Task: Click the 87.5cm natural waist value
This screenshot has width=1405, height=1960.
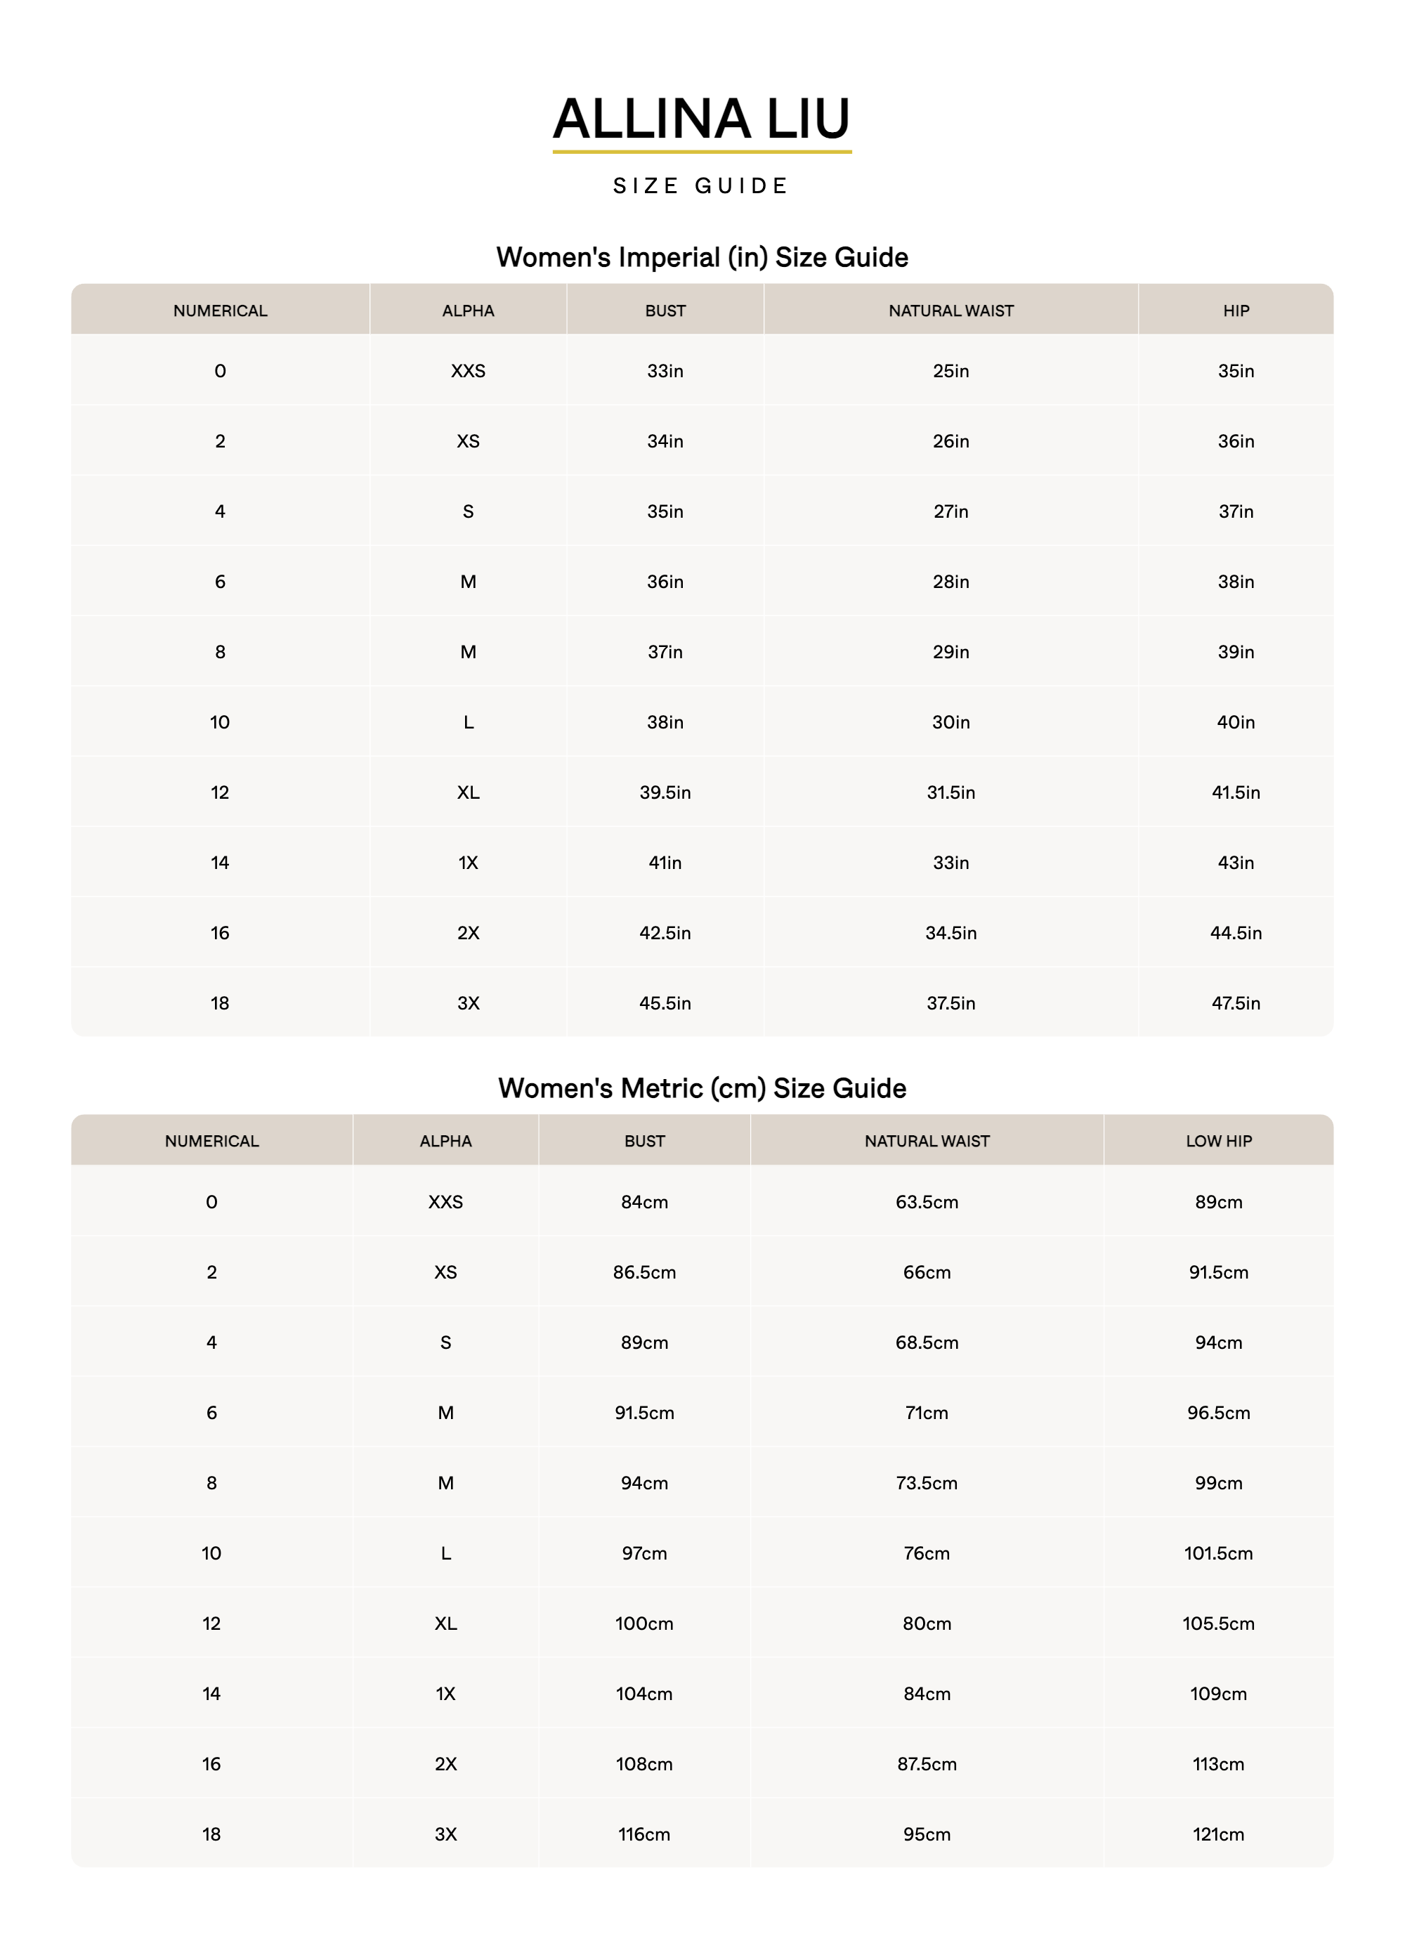Action: click(x=927, y=1764)
